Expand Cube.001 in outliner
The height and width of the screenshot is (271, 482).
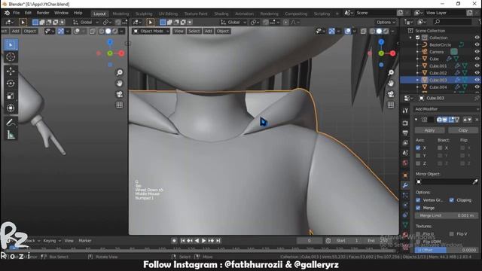[x=417, y=65]
